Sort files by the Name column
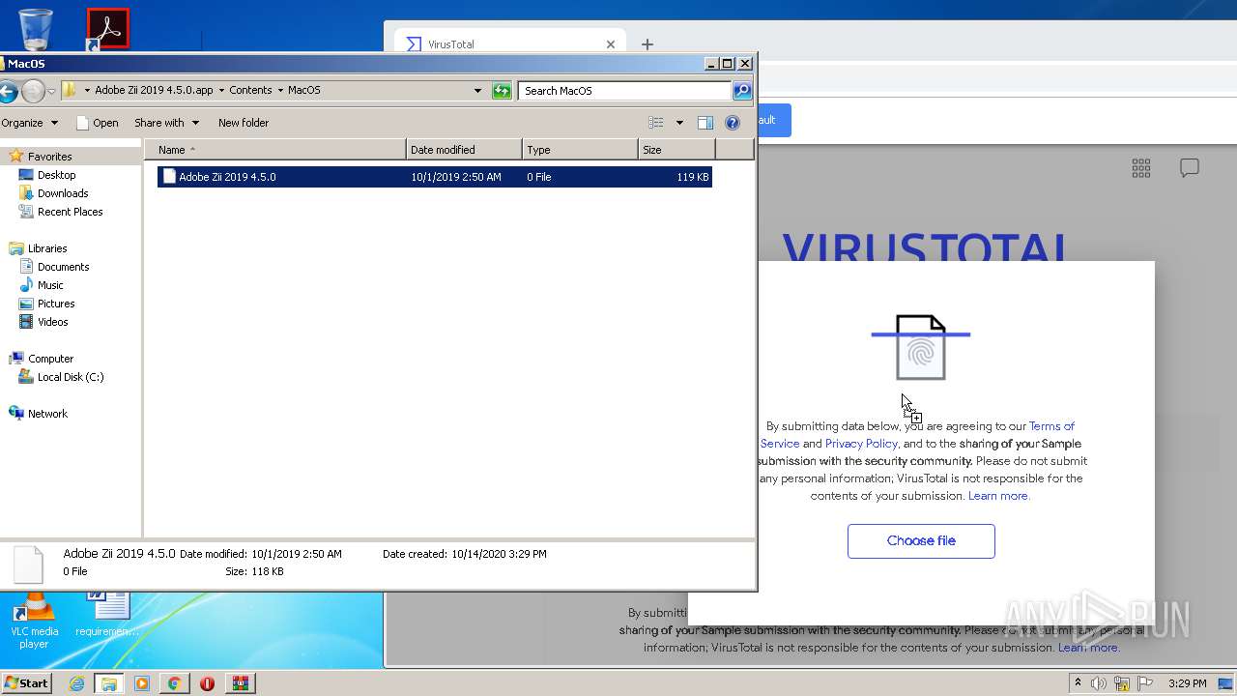Screen dimensions: 1237x696 tap(275, 150)
